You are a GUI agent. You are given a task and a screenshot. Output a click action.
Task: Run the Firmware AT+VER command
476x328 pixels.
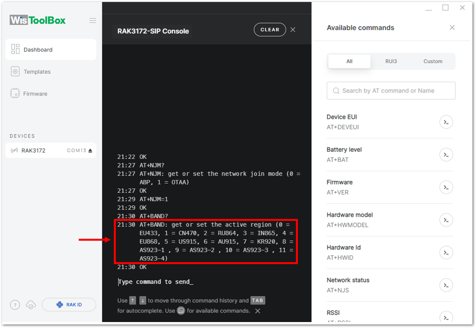pyautogui.click(x=446, y=187)
